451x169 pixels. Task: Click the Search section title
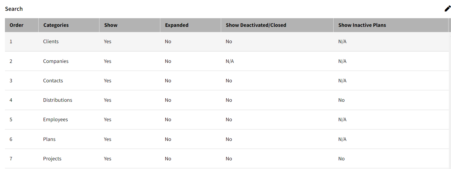pyautogui.click(x=14, y=9)
